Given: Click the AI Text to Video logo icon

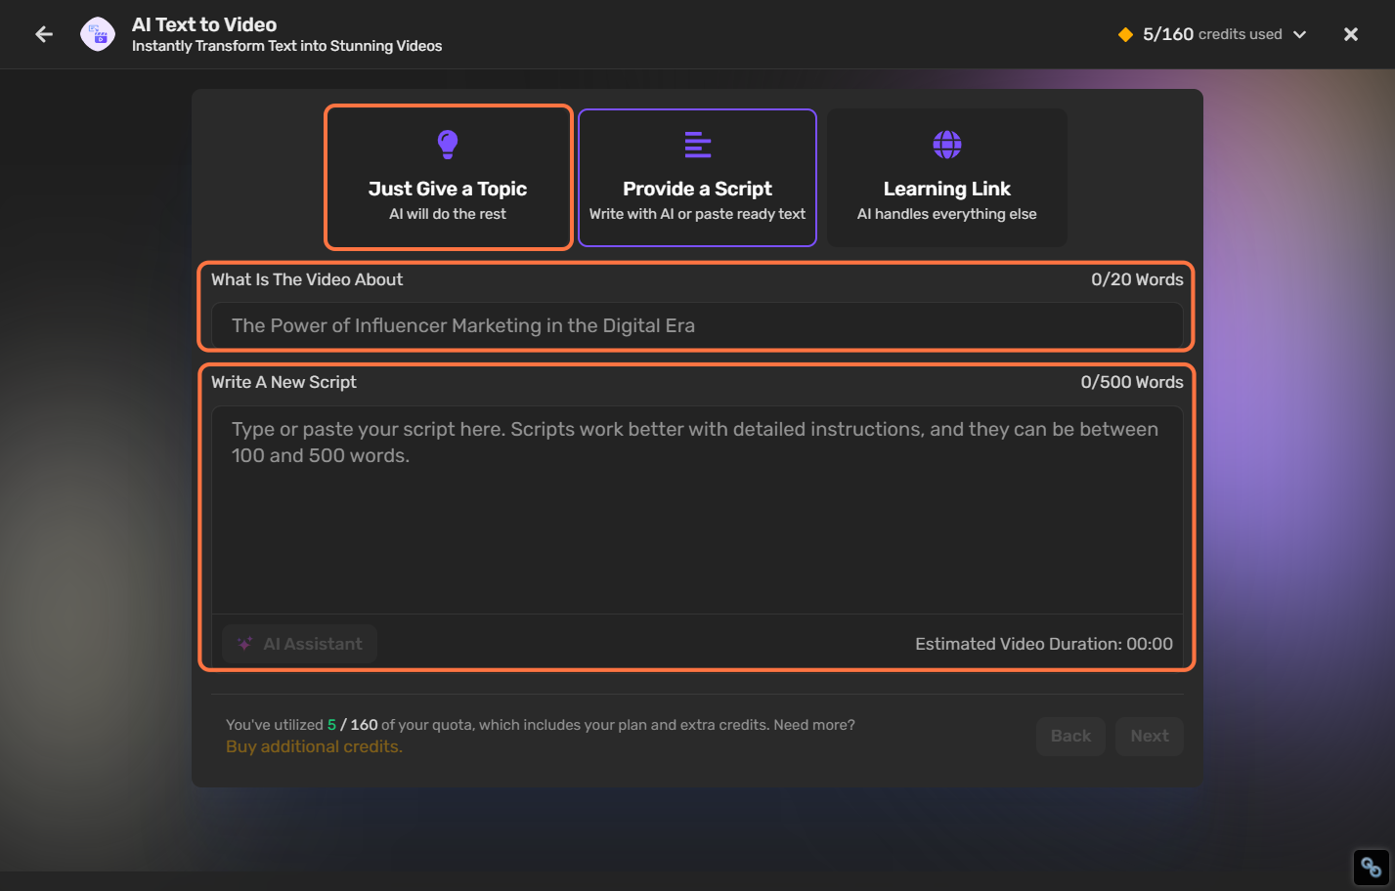Looking at the screenshot, I should 98,34.
